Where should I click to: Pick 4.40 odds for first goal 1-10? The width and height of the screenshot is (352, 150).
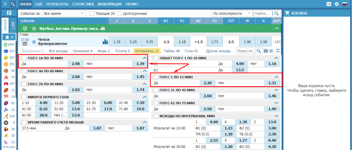pyautogui.click(x=43, y=102)
